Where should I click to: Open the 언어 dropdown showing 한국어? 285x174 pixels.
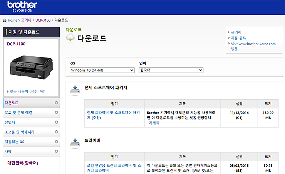coord(171,70)
